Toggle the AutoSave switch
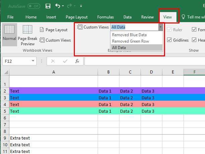The width and height of the screenshot is (205, 154). tap(34, 6)
